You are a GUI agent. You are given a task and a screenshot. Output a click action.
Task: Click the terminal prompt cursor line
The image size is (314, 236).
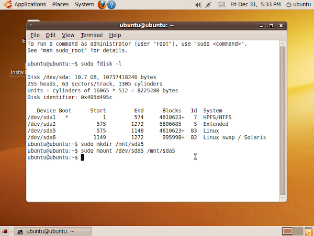click(x=55, y=157)
